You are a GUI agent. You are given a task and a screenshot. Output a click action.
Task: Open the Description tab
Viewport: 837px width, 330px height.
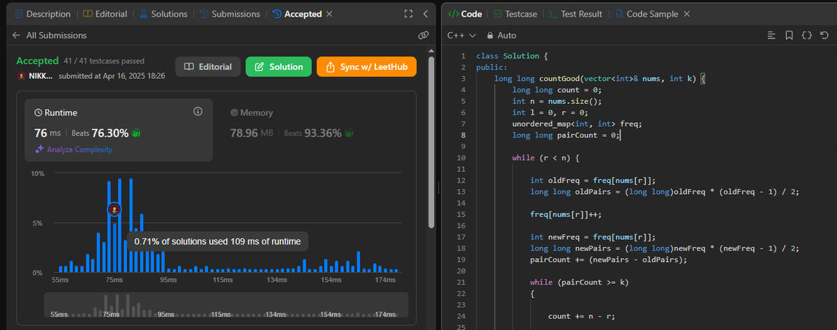click(42, 14)
